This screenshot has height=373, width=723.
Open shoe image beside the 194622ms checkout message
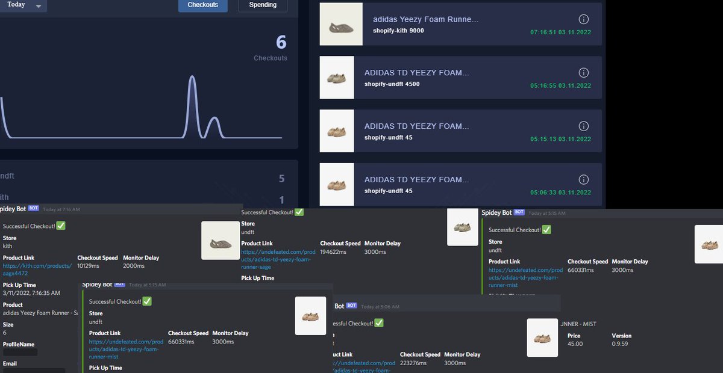(x=463, y=227)
